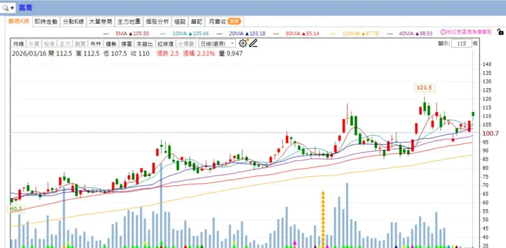Screen dimensions: 506x248
Task: Focus the 顯示 115 bar count field
Action: pyautogui.click(x=462, y=43)
